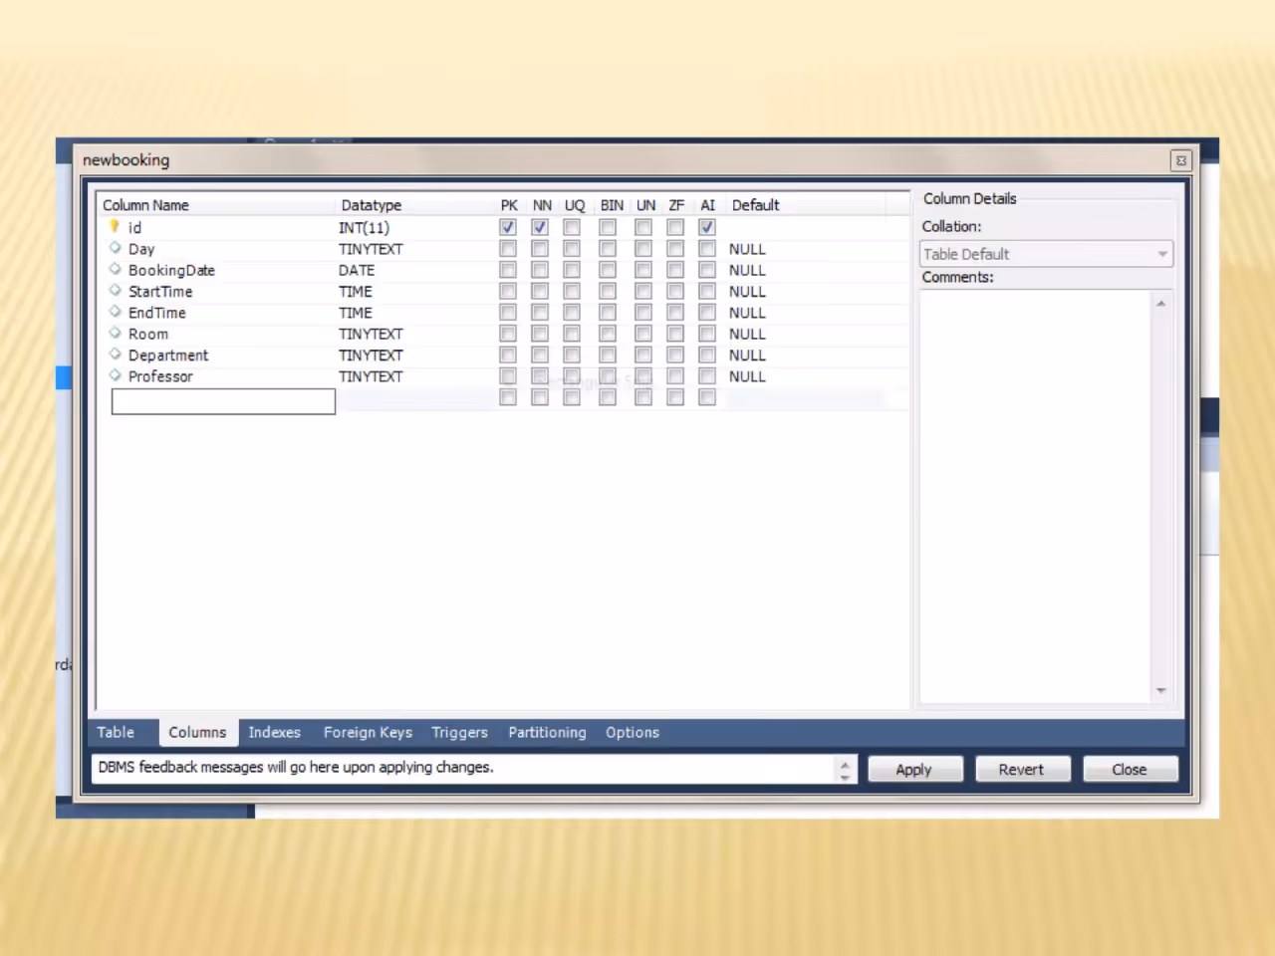1275x956 pixels.
Task: Uncheck the NN checkbox for id
Action: tap(540, 227)
